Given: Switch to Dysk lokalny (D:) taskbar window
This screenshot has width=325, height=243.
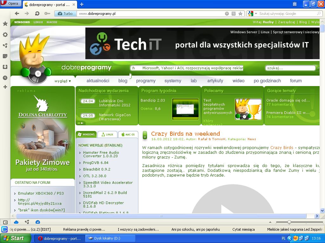Looking at the screenshot, I should coord(110,239).
